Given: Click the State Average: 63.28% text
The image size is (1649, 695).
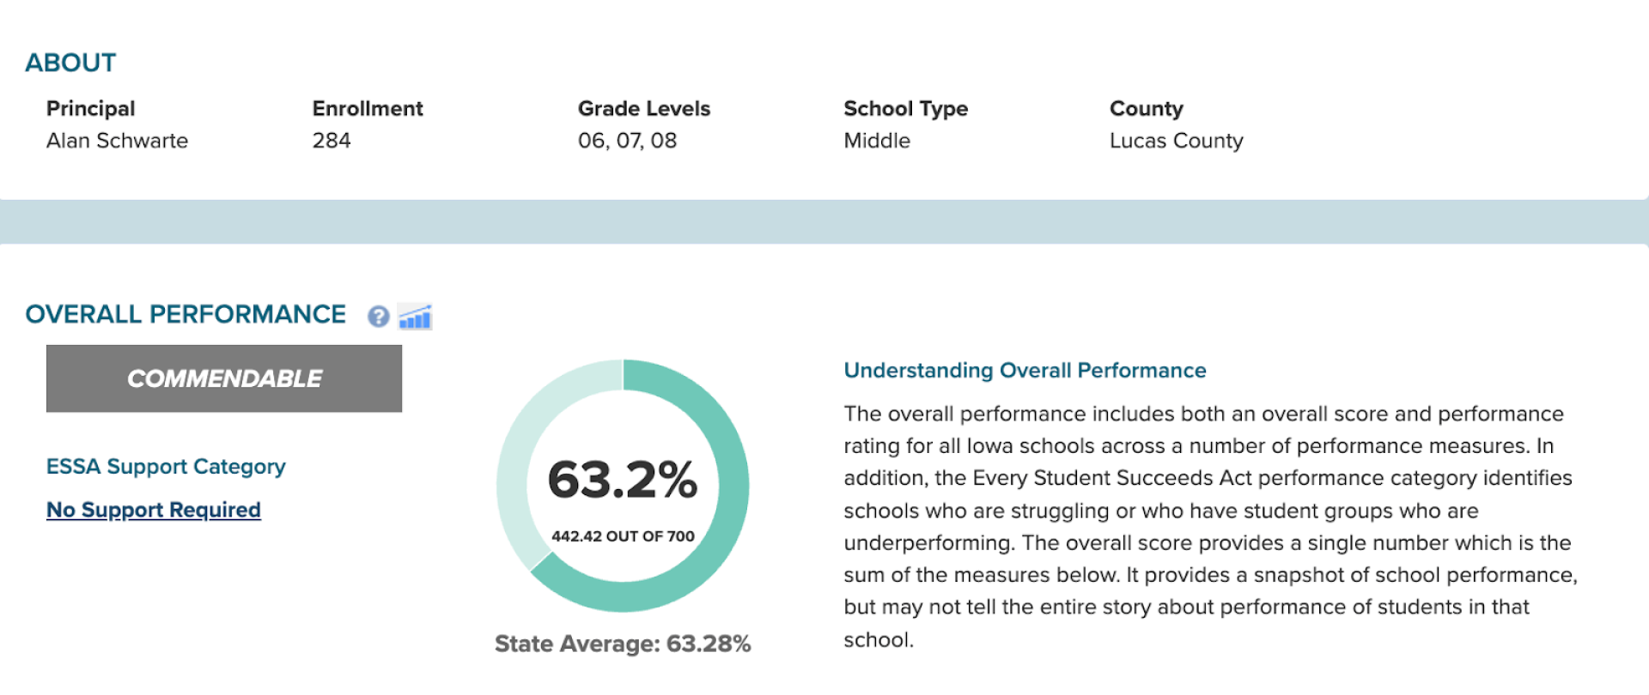Looking at the screenshot, I should pyautogui.click(x=623, y=644).
